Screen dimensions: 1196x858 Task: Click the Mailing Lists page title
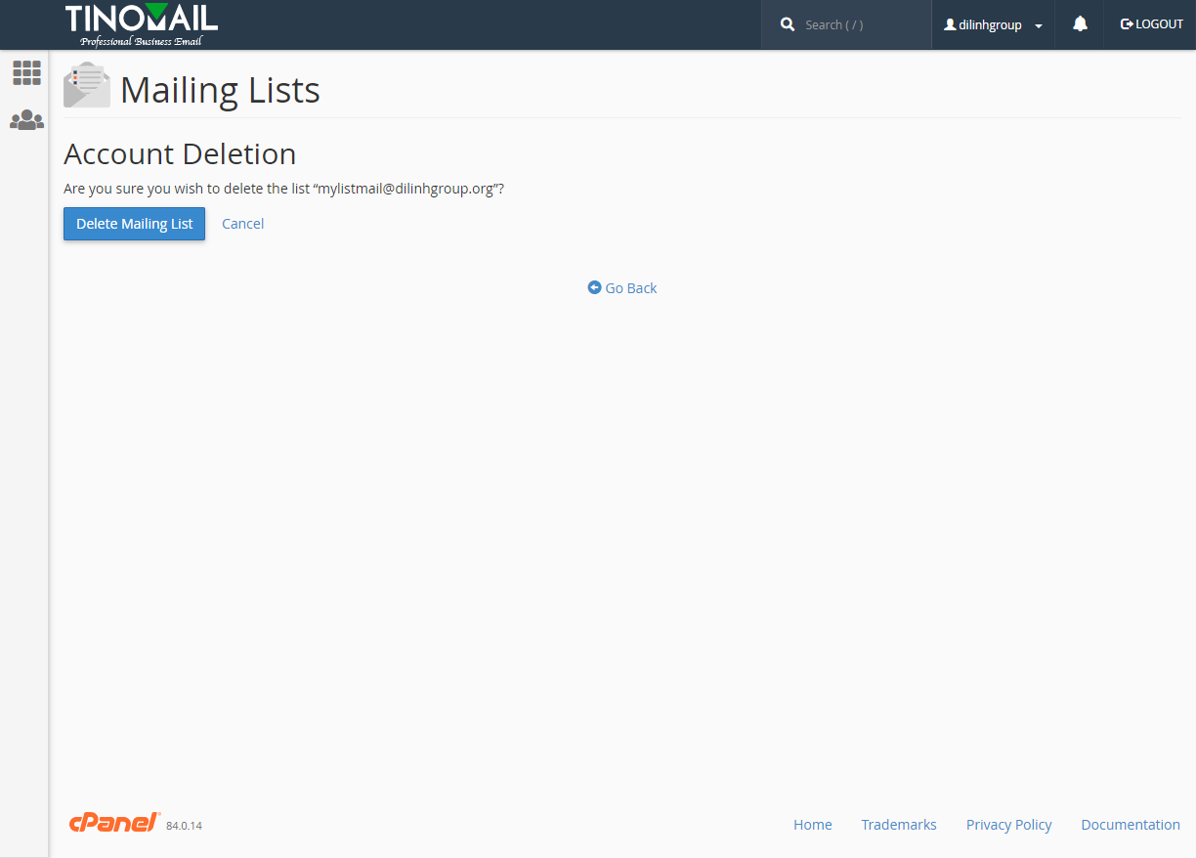click(220, 90)
